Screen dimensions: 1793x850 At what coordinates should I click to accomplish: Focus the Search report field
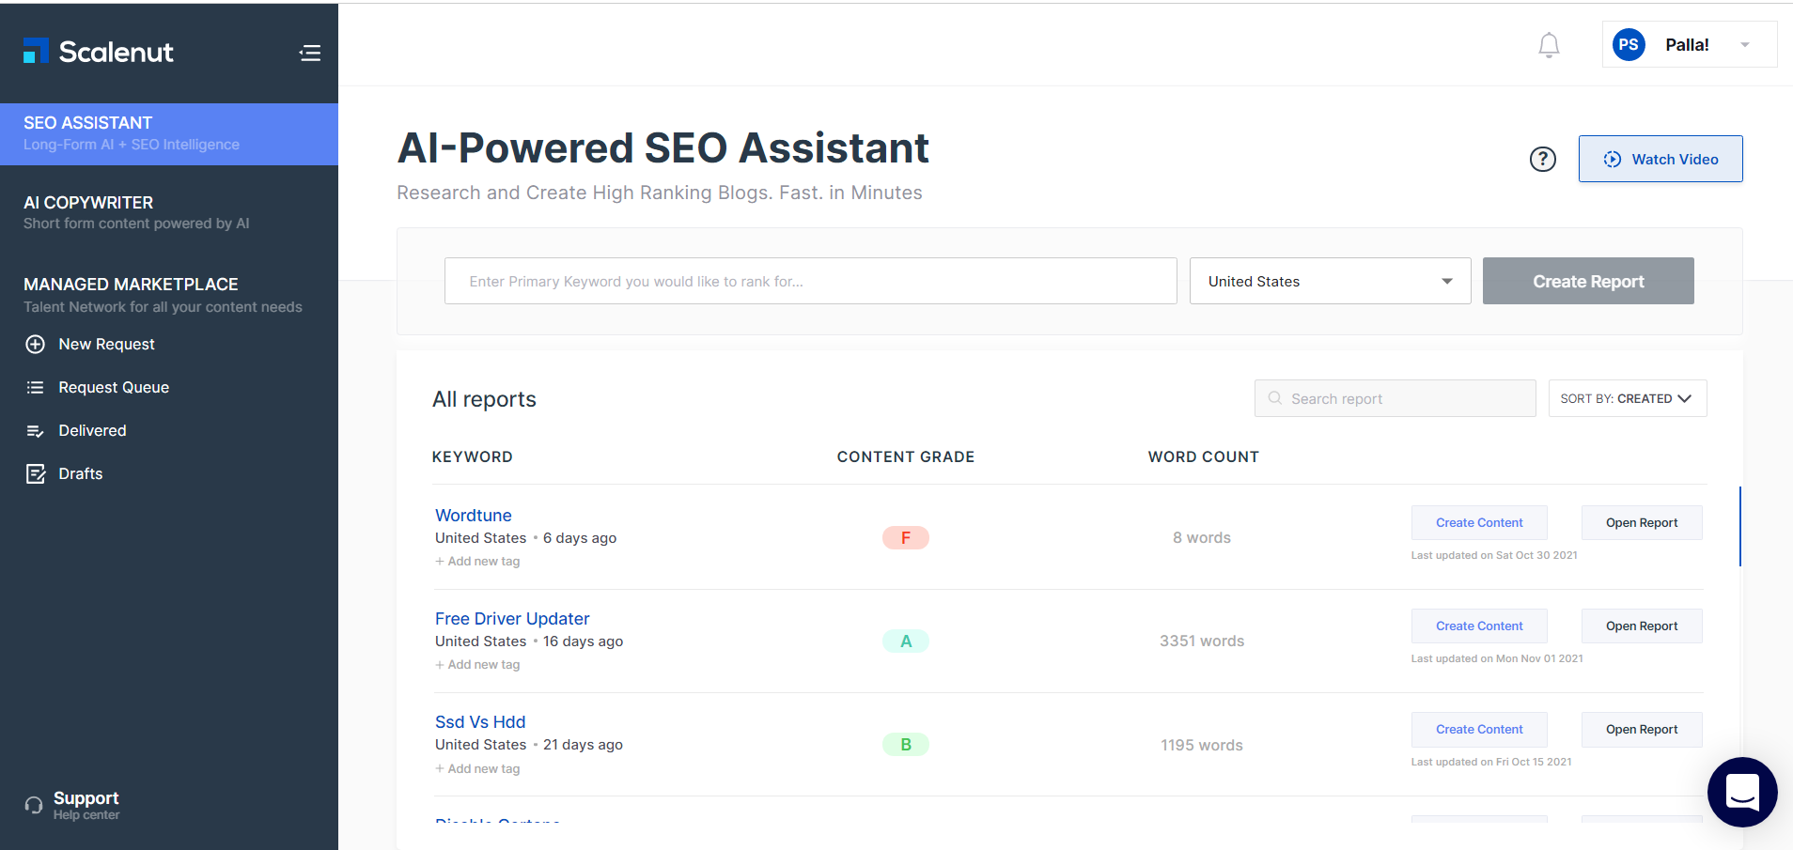click(1395, 398)
